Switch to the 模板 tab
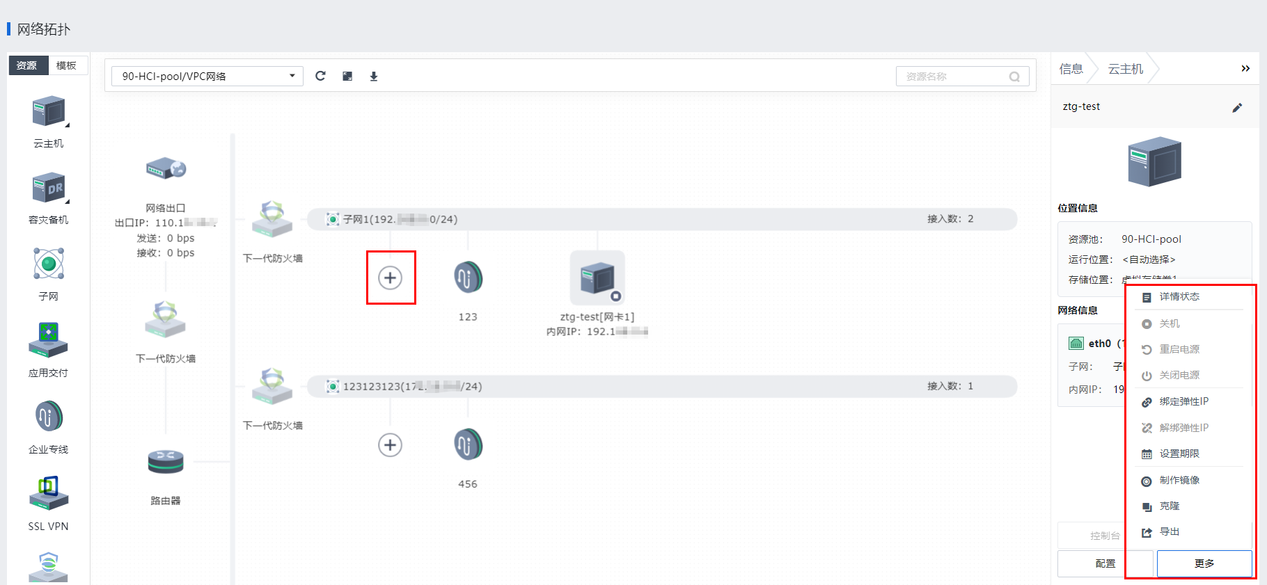This screenshot has width=1267, height=585. click(67, 65)
